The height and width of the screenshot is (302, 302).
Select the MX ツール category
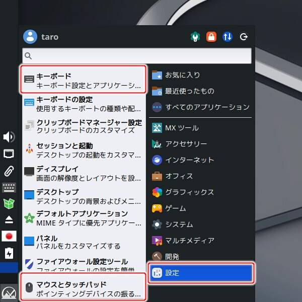200,128
